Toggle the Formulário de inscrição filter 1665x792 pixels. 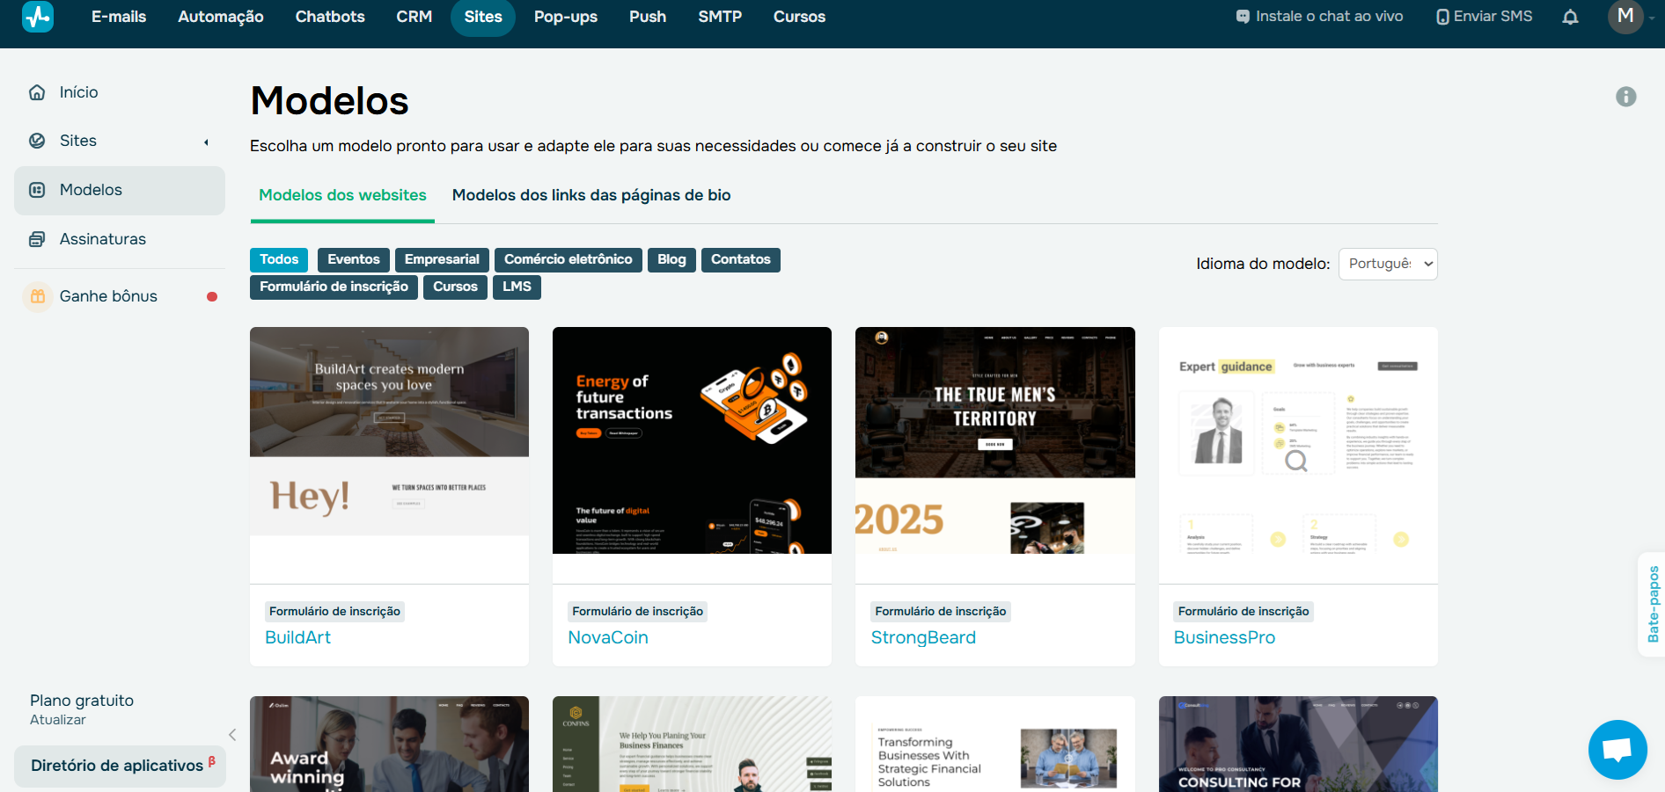click(x=334, y=287)
